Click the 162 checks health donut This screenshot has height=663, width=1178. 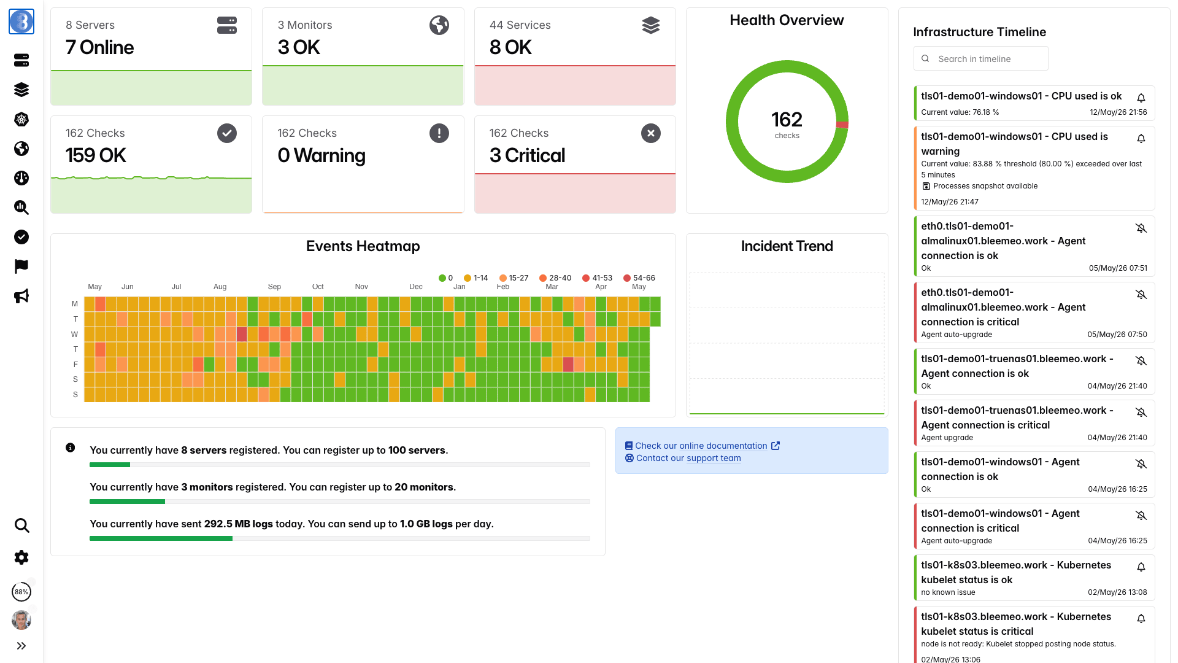point(787,122)
